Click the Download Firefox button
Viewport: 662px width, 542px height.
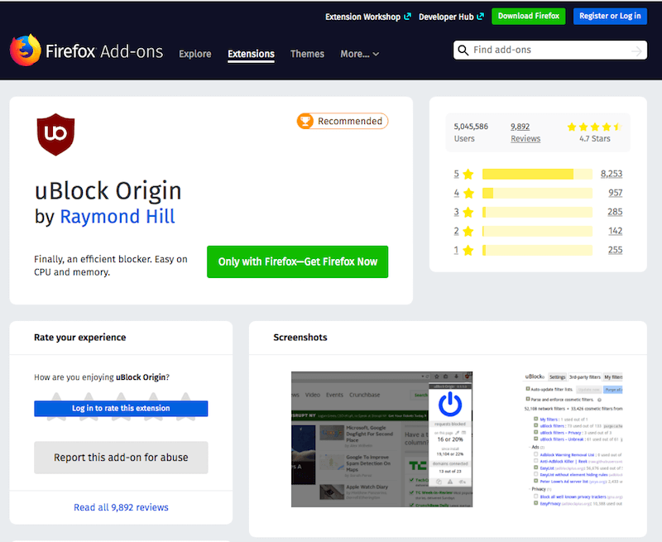[529, 16]
